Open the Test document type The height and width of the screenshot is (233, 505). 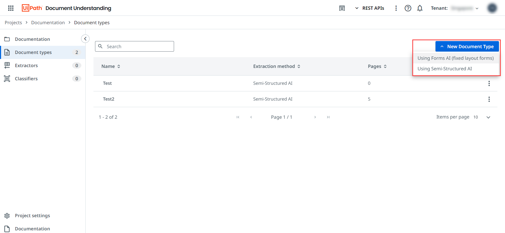tap(107, 83)
